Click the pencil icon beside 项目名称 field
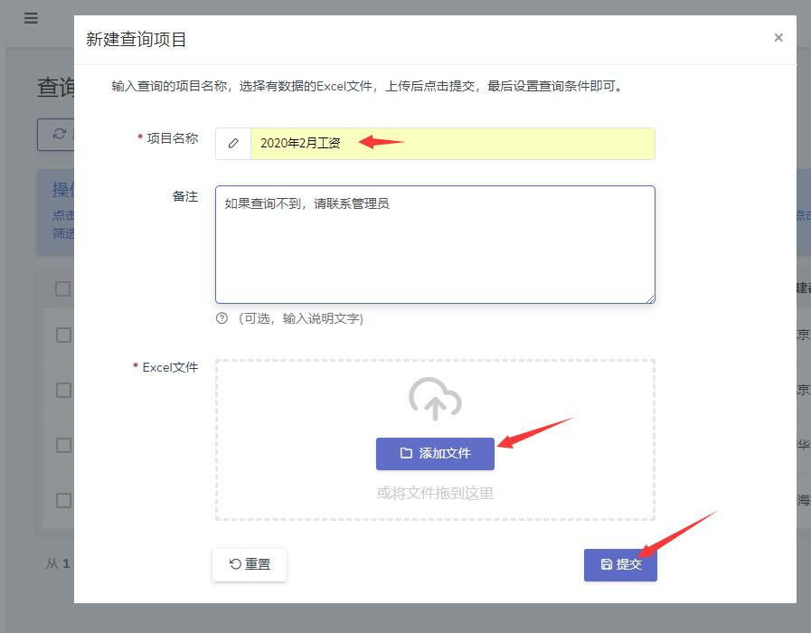 [233, 144]
